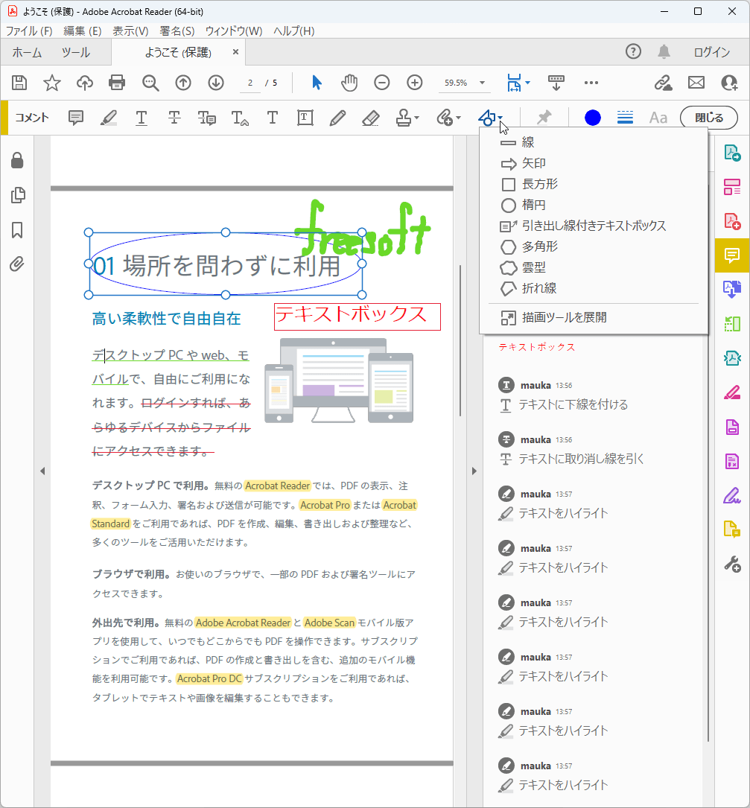Click the Save file icon

19,83
